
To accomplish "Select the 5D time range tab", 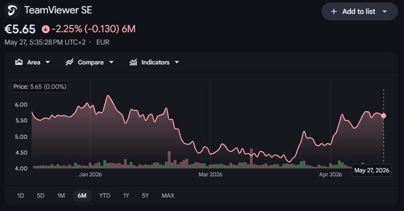I will coord(40,196).
